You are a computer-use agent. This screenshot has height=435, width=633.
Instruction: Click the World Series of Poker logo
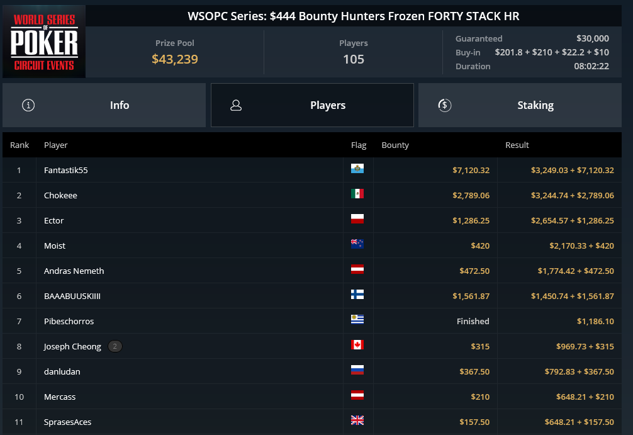point(44,41)
